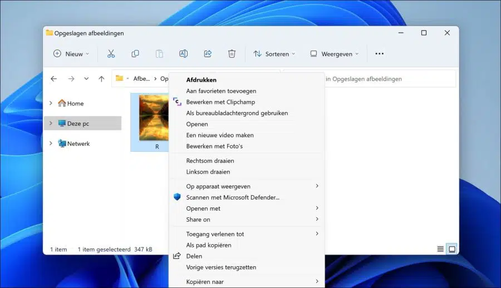Select Aan favorieten toevoegen
This screenshot has width=501, height=288.
(247, 91)
